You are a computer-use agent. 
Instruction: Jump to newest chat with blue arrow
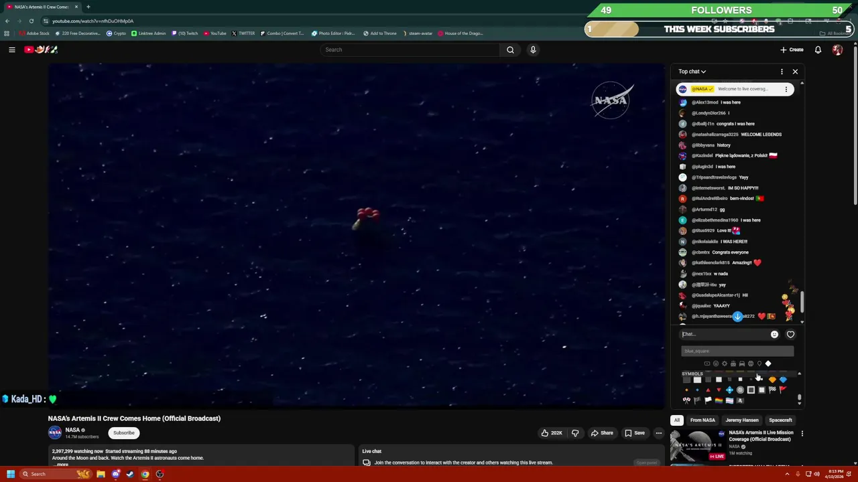click(x=737, y=316)
